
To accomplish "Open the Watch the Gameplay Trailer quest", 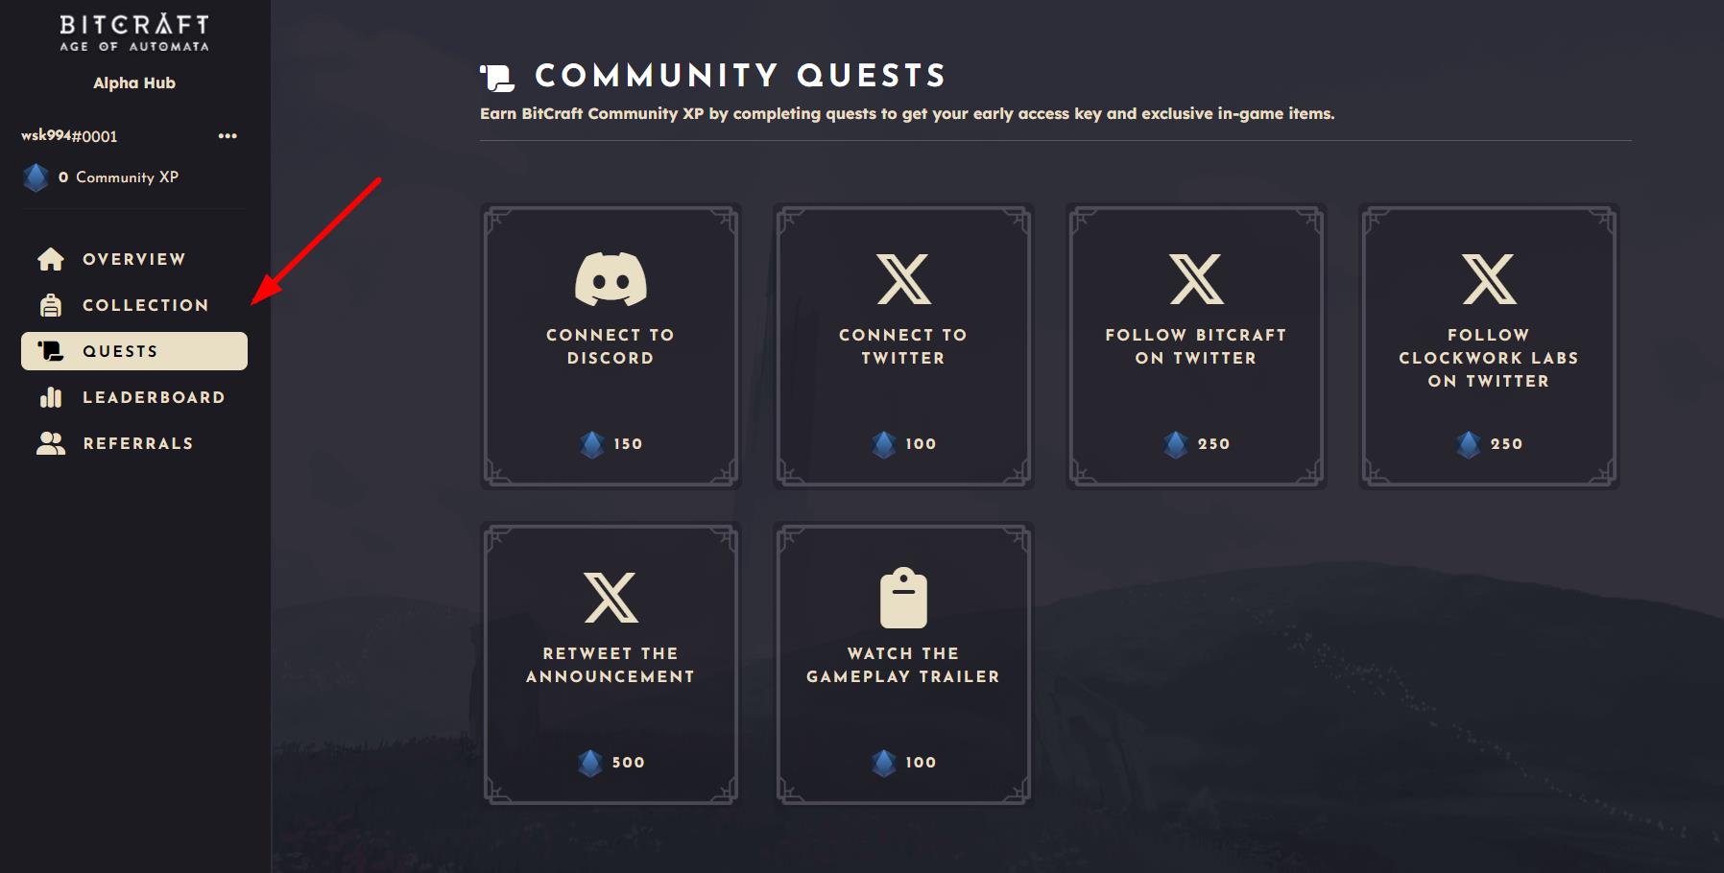I will pos(903,664).
